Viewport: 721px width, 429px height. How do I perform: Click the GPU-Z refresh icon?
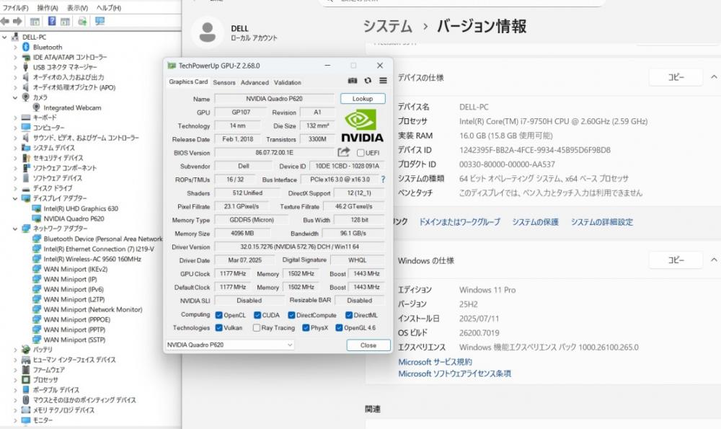tap(368, 81)
